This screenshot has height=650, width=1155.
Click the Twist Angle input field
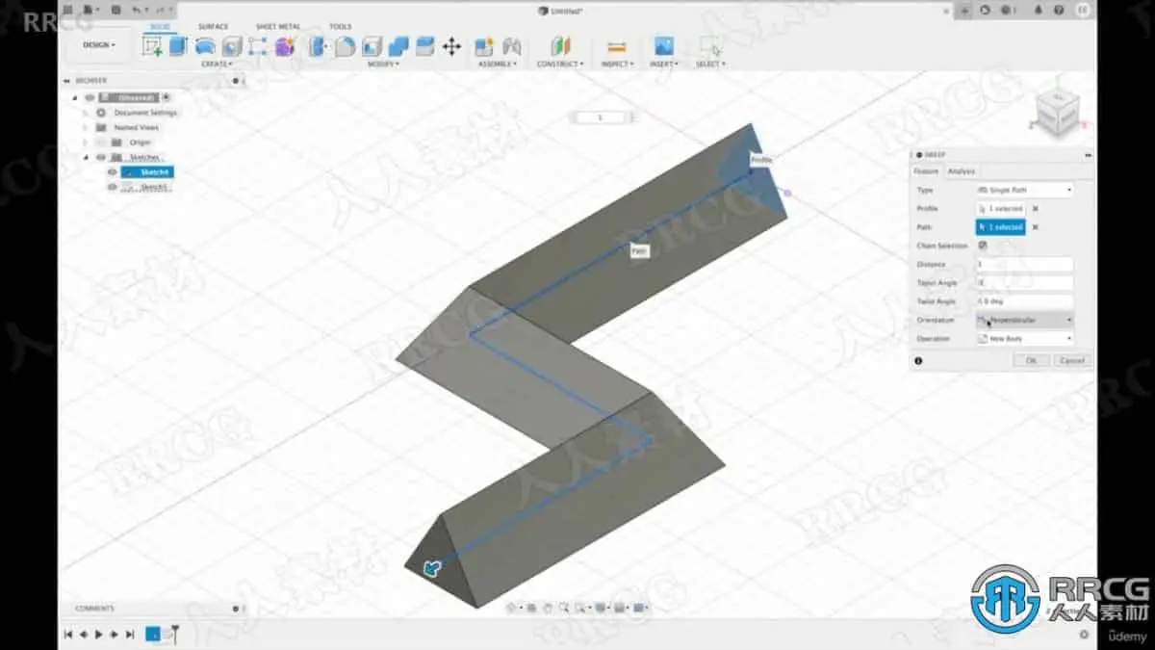pos(1024,301)
